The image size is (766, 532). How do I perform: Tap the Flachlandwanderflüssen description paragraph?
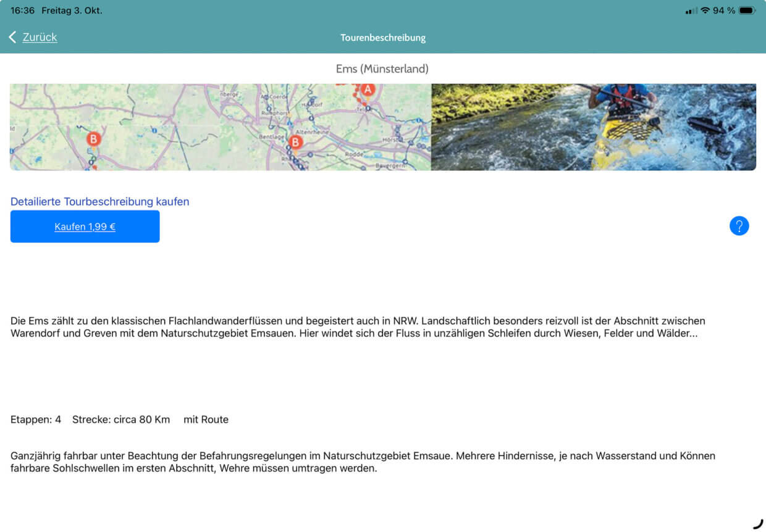point(358,327)
